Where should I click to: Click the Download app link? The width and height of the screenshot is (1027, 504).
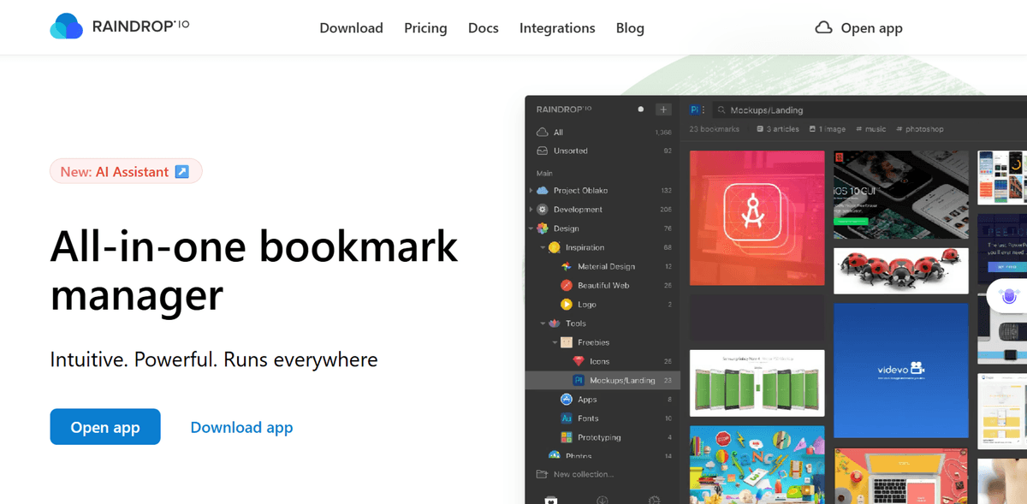241,427
